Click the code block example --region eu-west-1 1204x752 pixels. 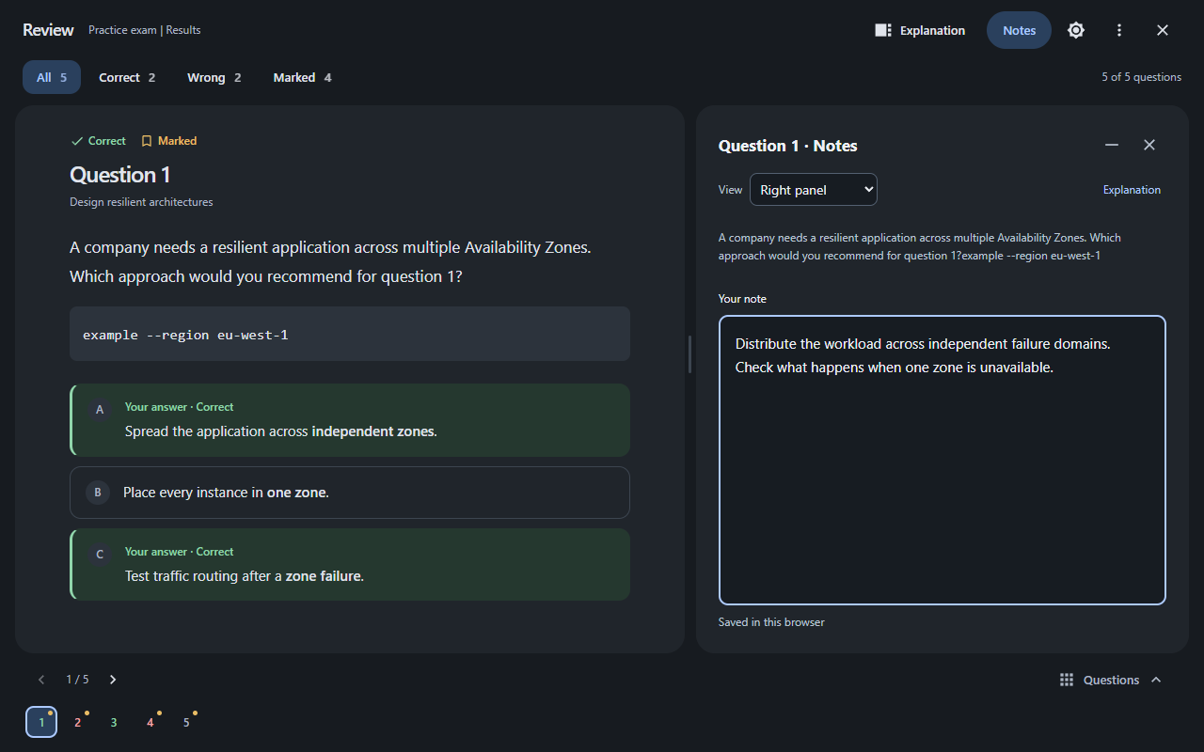[x=350, y=334]
